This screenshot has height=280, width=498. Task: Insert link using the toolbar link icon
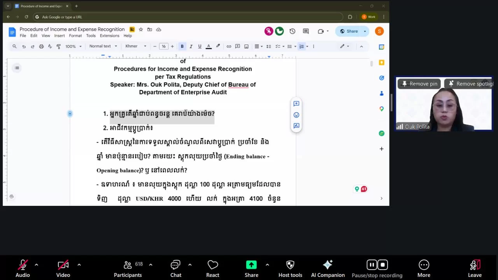click(229, 46)
